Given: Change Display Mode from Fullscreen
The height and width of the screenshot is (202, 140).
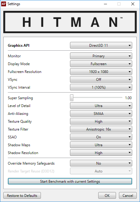Looking at the screenshot, I should click(x=101, y=64).
